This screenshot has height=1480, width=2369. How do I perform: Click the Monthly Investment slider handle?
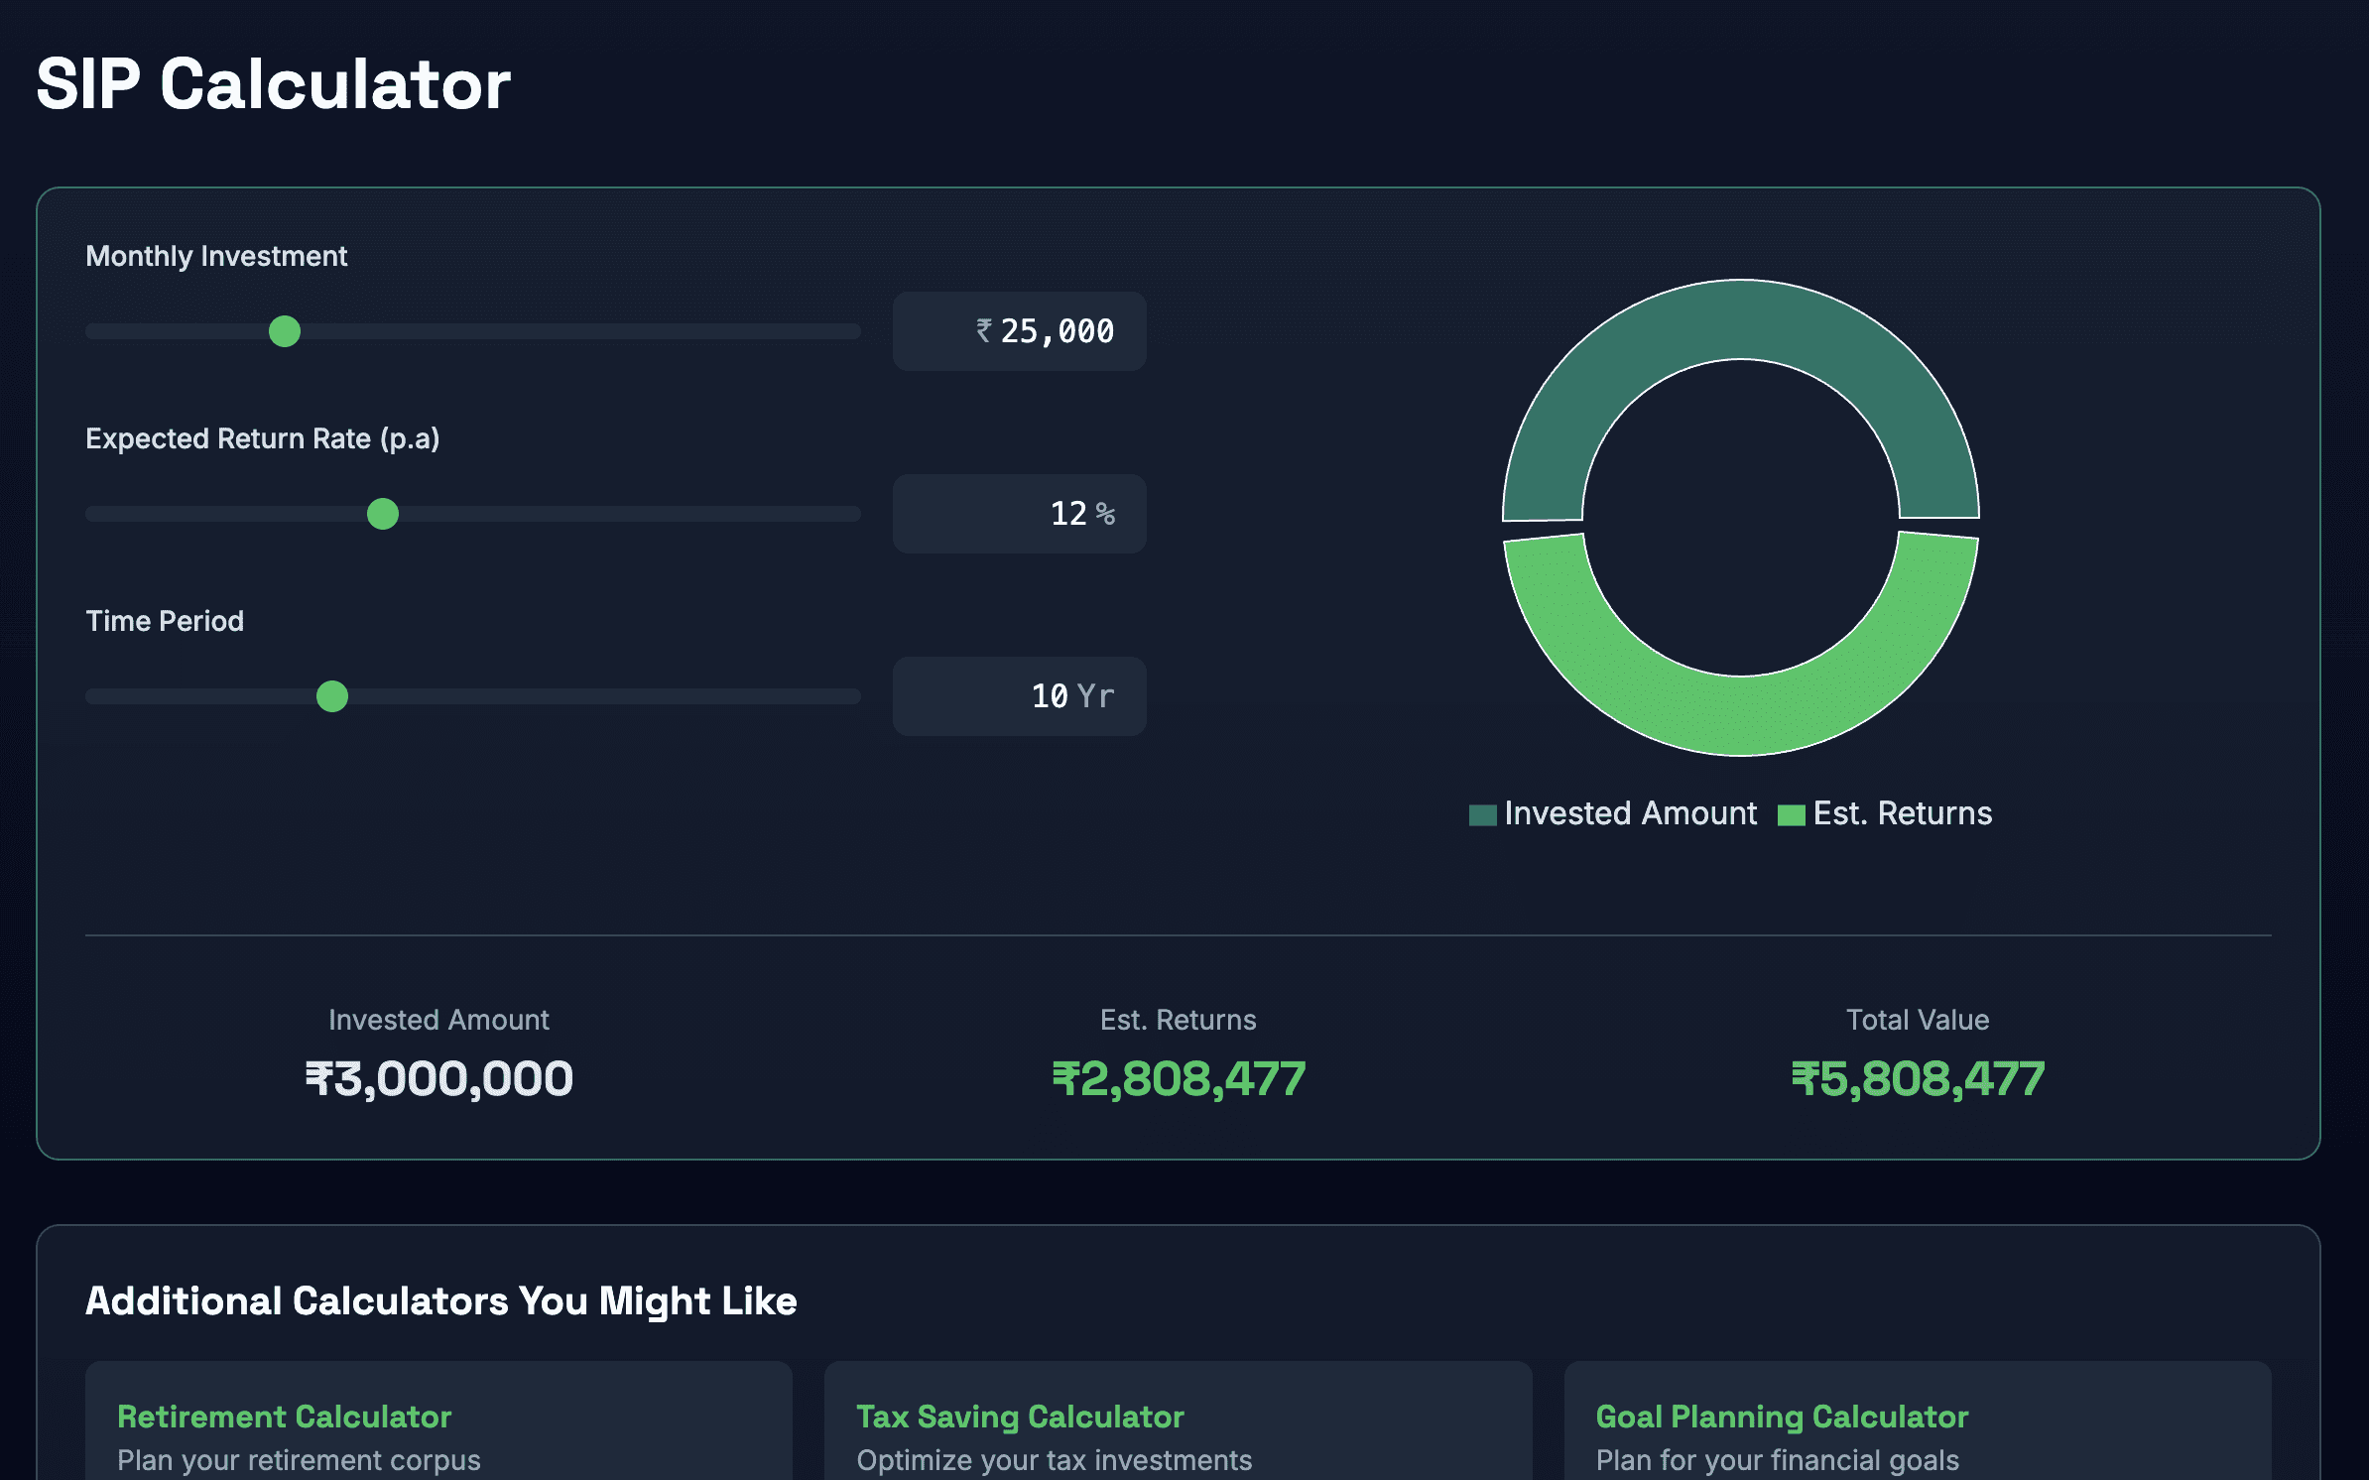(x=285, y=331)
